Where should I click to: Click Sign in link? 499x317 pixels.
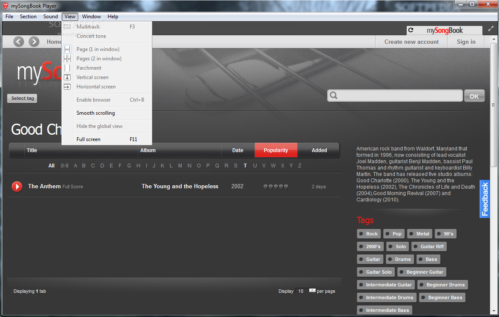(466, 42)
